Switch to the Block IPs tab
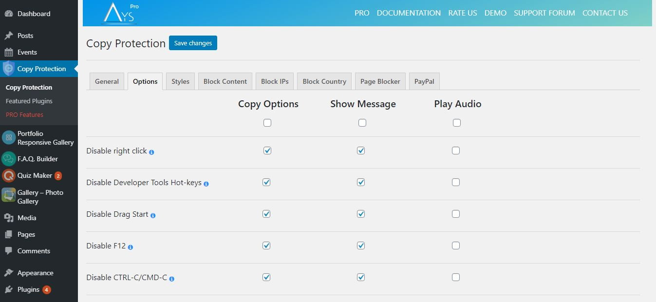Viewport: 656px width, 302px height. point(275,81)
